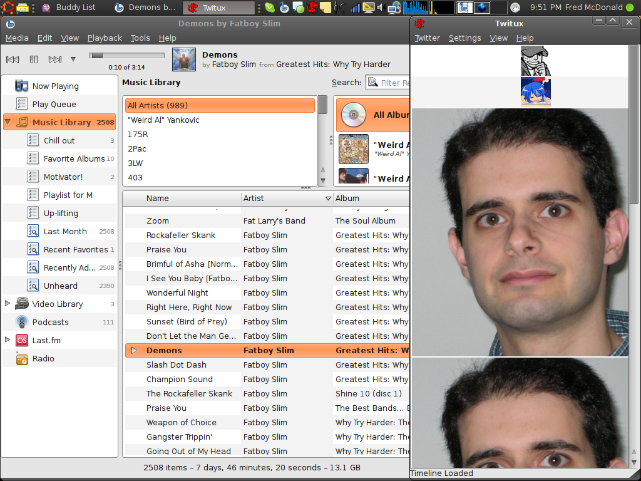This screenshot has width=641, height=481.
Task: Click artist list vertical scrollbar thumb
Action: pos(322,105)
